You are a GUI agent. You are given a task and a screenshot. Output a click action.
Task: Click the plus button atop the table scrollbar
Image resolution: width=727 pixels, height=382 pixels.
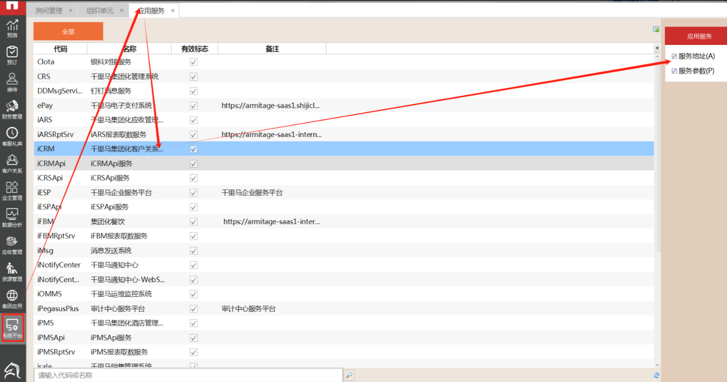pos(657,48)
